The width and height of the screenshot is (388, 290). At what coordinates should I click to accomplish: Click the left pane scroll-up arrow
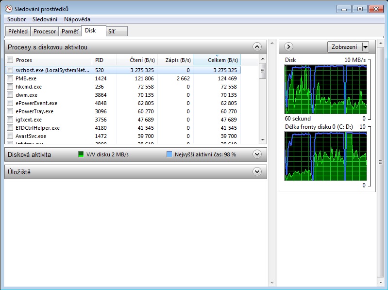[272, 43]
